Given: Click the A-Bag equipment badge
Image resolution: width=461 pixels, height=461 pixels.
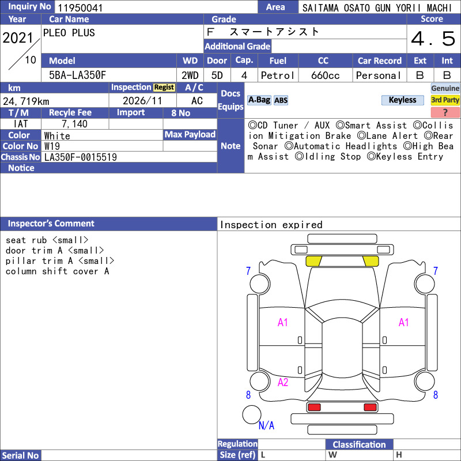Looking at the screenshot, I should point(259,100).
